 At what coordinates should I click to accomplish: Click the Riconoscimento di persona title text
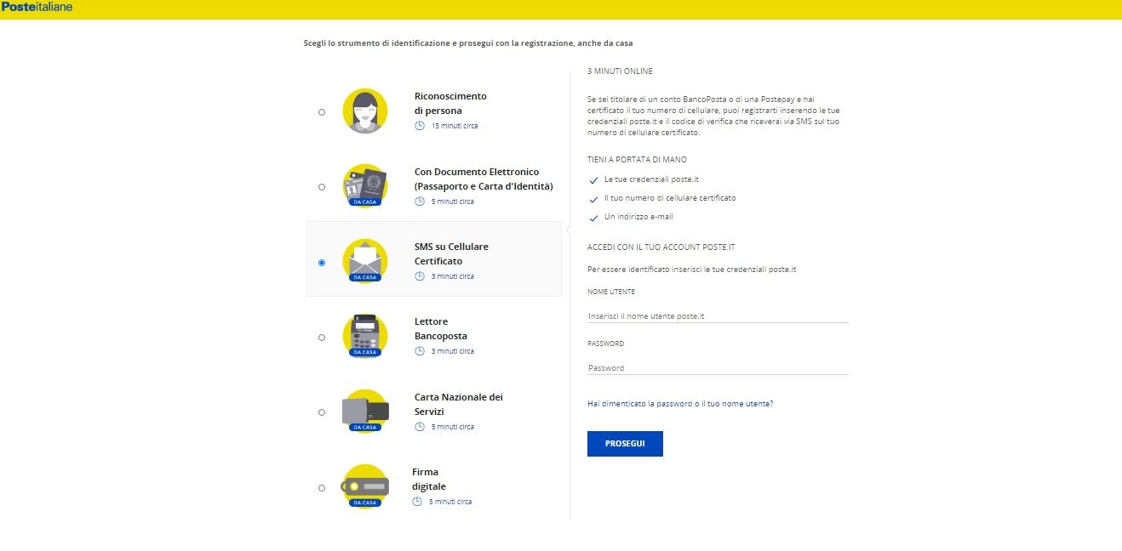(450, 104)
